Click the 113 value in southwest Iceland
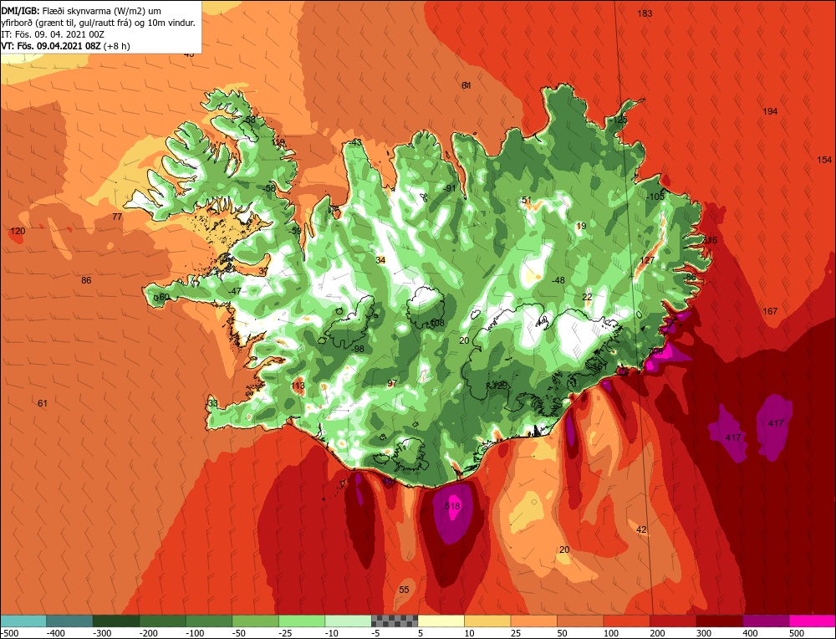Image resolution: width=836 pixels, height=639 pixels. [298, 386]
